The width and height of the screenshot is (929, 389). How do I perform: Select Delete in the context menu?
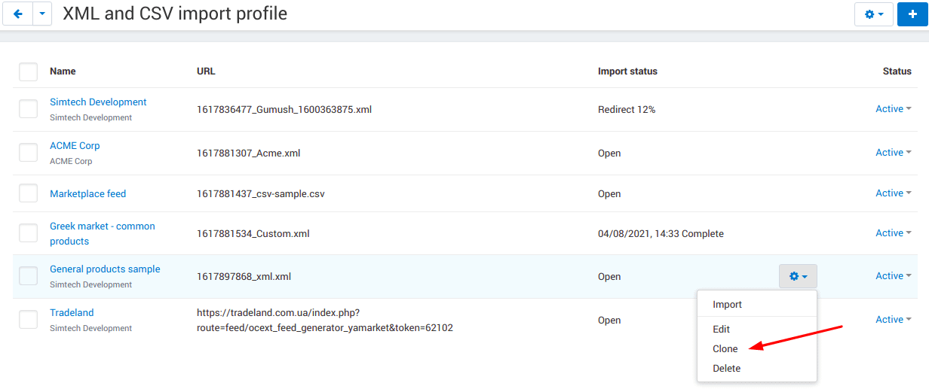pos(727,368)
